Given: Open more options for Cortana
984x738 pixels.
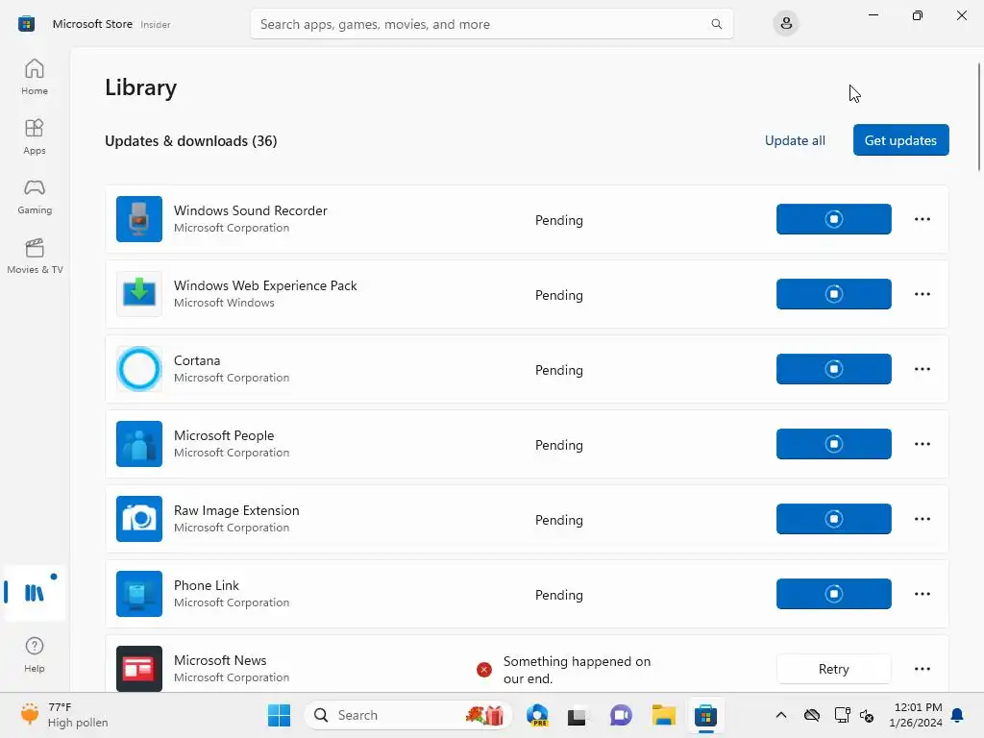Looking at the screenshot, I should click(922, 369).
